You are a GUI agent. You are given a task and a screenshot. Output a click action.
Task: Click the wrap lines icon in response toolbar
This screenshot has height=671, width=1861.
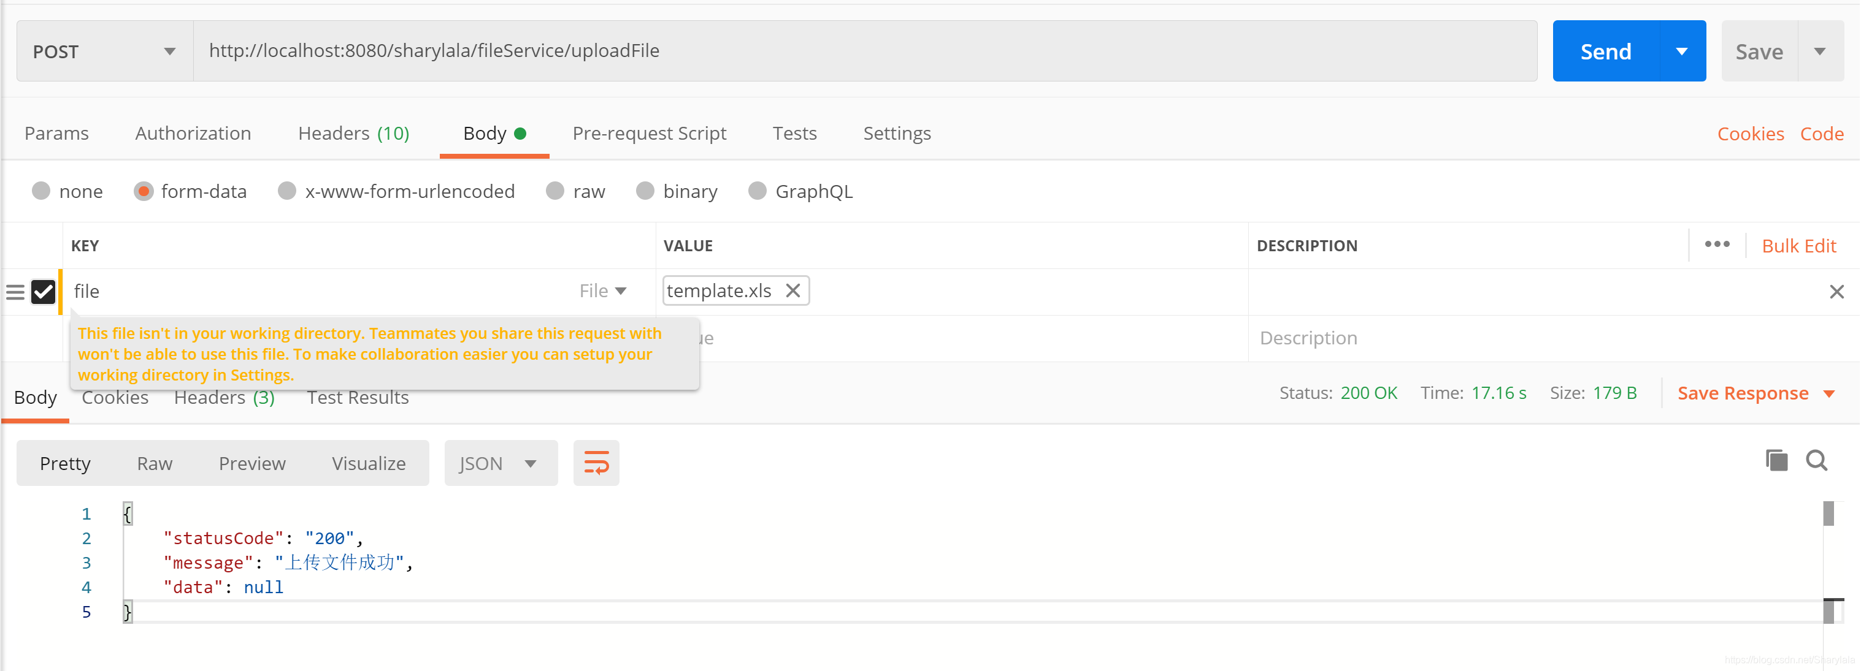tap(596, 463)
